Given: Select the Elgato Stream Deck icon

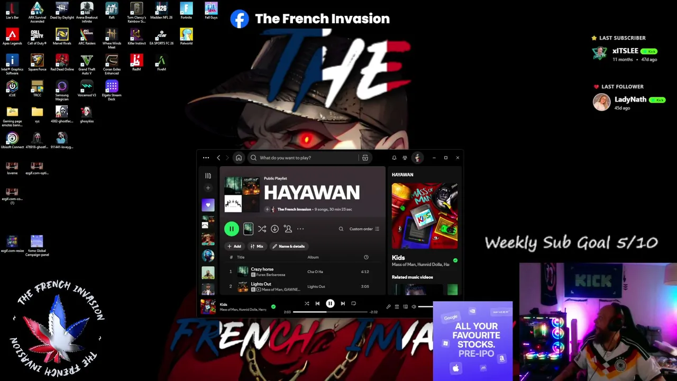Looking at the screenshot, I should point(112,90).
